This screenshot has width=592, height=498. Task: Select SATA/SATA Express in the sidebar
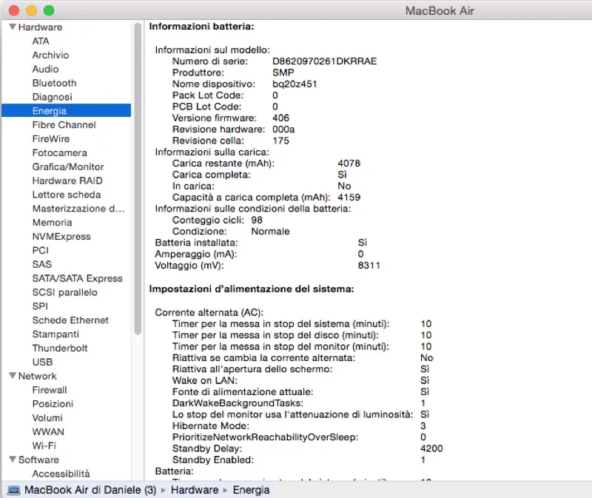(78, 279)
